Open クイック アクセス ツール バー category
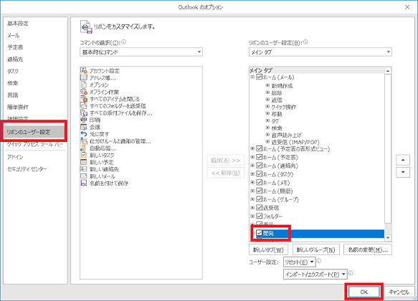The height and width of the screenshot is (301, 418). [35, 144]
